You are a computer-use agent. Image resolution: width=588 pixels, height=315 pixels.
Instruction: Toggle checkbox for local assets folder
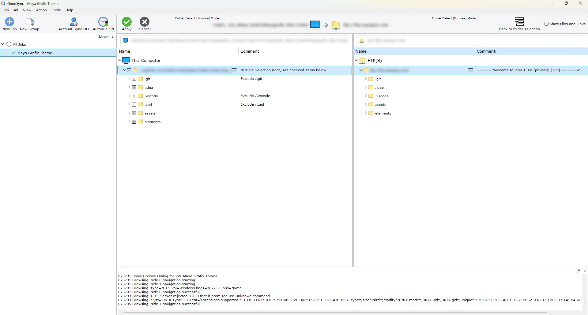tap(134, 113)
